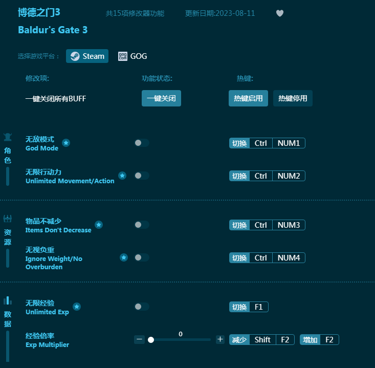375x368 pixels.
Task: Click the 减少 Shift F2 hotkey box
Action: coord(261,340)
